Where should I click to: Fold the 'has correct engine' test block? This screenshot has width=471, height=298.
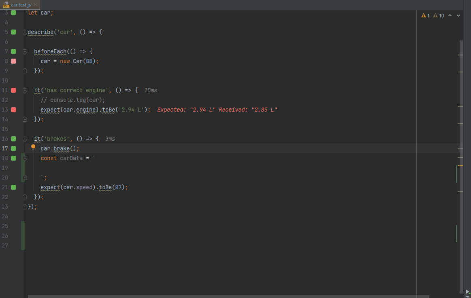pyautogui.click(x=25, y=90)
